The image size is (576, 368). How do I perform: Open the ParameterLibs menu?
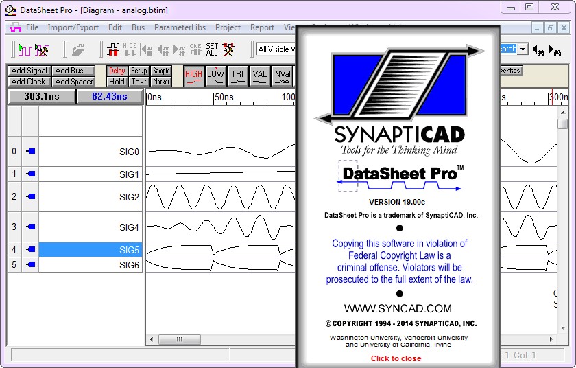(180, 27)
